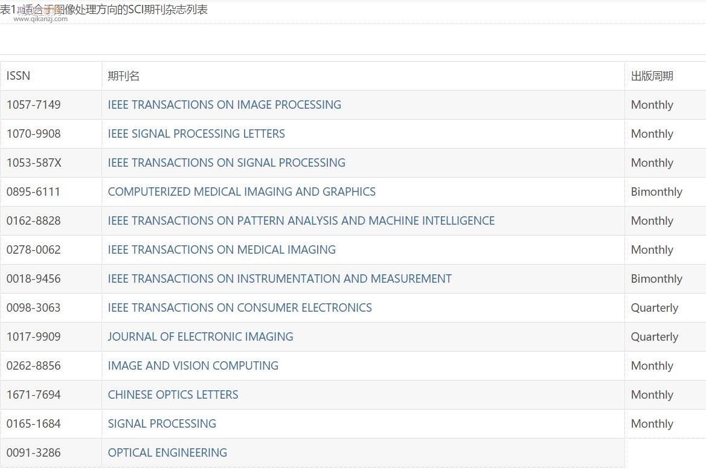Click the www.qikanzj.com watermark

(40, 19)
